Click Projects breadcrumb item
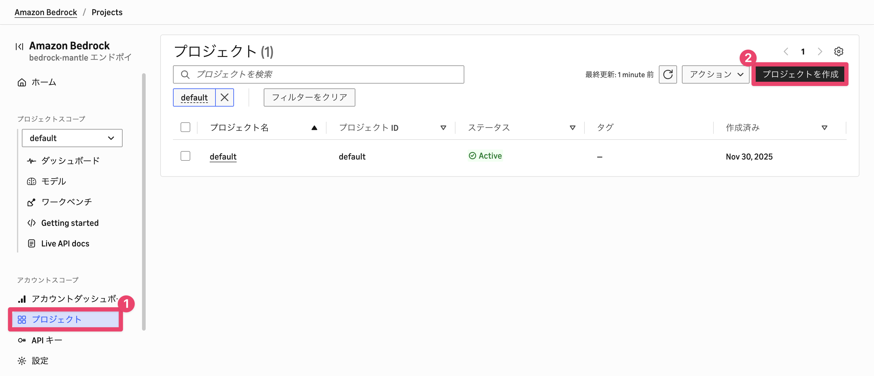 107,12
